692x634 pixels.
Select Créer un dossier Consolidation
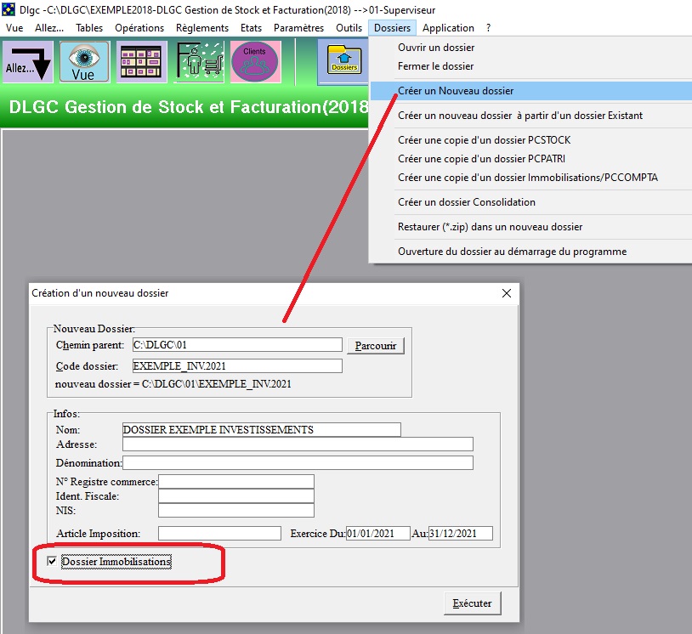(530, 202)
